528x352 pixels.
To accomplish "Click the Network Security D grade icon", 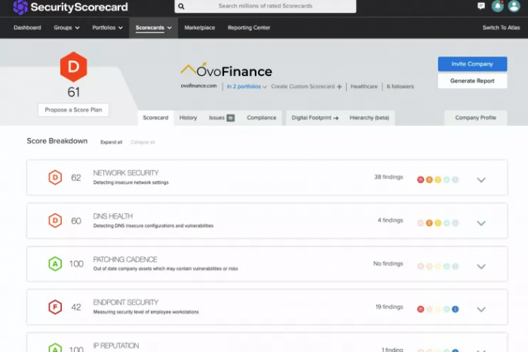I will (55, 177).
